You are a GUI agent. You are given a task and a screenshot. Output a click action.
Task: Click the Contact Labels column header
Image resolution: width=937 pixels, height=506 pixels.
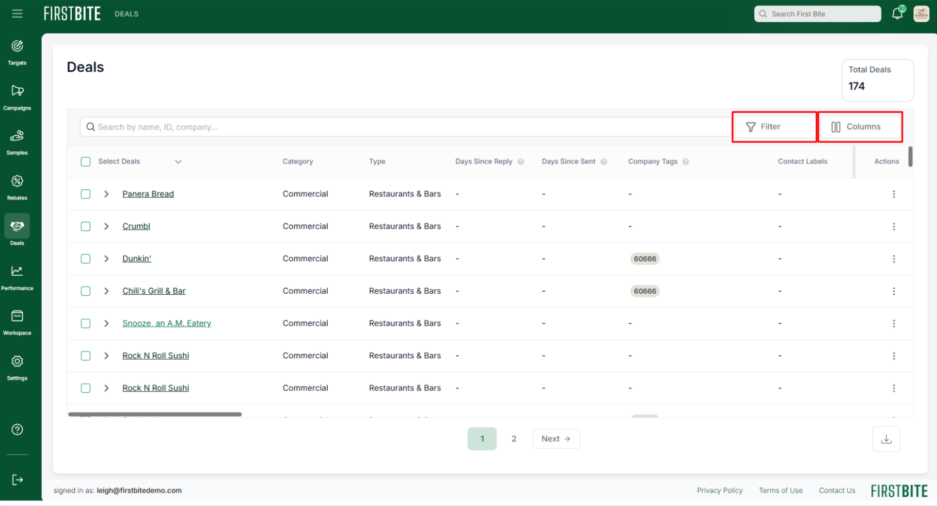tap(803, 162)
